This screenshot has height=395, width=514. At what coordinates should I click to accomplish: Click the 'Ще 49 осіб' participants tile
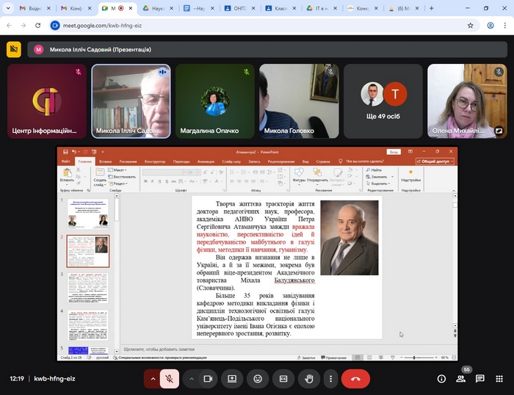coord(383,101)
